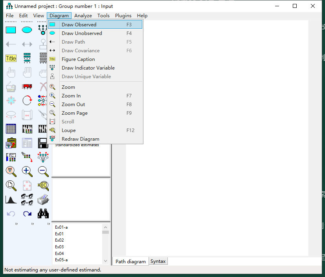This screenshot has height=277, width=325.
Task: Click the zoom in on area magnifier icon
Action: coord(11,171)
